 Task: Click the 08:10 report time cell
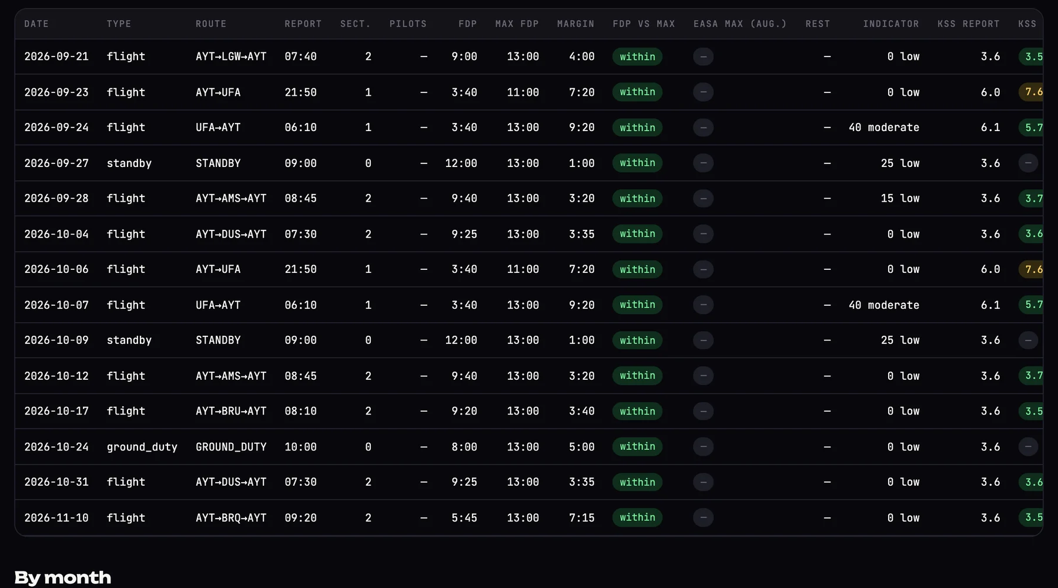click(x=301, y=412)
